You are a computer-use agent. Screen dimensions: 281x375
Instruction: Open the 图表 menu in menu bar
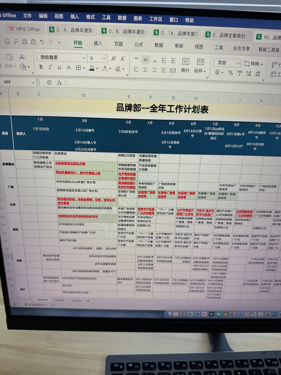point(138,18)
